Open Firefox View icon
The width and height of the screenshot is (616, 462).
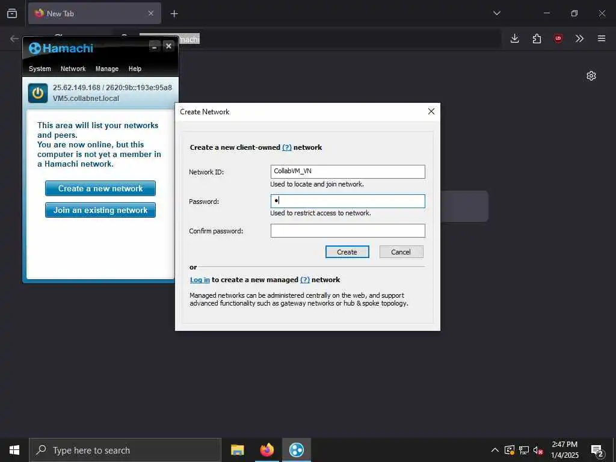[x=12, y=13]
